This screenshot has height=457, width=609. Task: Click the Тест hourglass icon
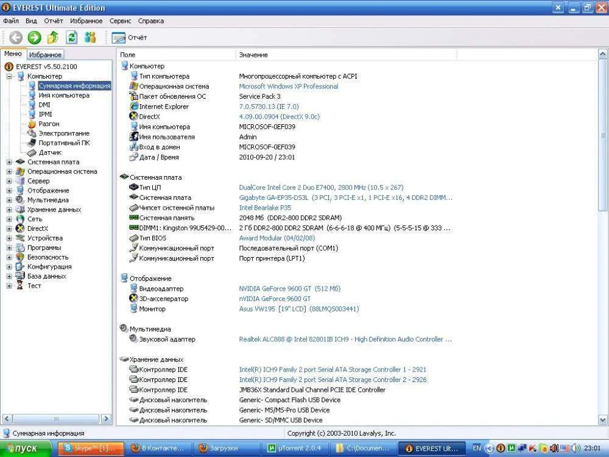(20, 286)
